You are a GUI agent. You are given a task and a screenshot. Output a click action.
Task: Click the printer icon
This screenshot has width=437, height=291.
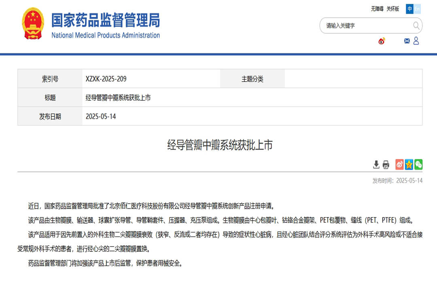[386, 164]
